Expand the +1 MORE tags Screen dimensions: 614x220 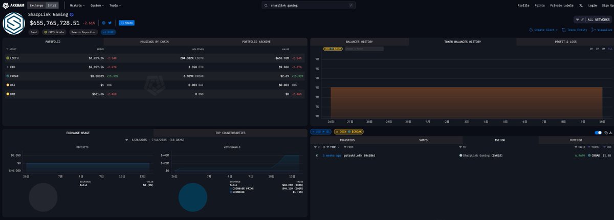[108, 32]
